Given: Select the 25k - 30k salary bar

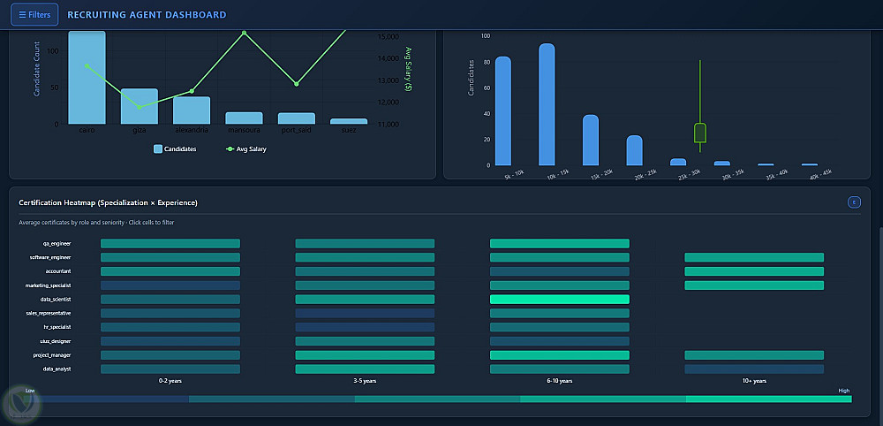Looking at the screenshot, I should [678, 162].
